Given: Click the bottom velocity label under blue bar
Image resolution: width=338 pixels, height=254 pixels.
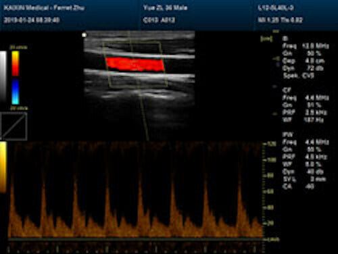Looking at the screenshot, I should click(19, 108).
